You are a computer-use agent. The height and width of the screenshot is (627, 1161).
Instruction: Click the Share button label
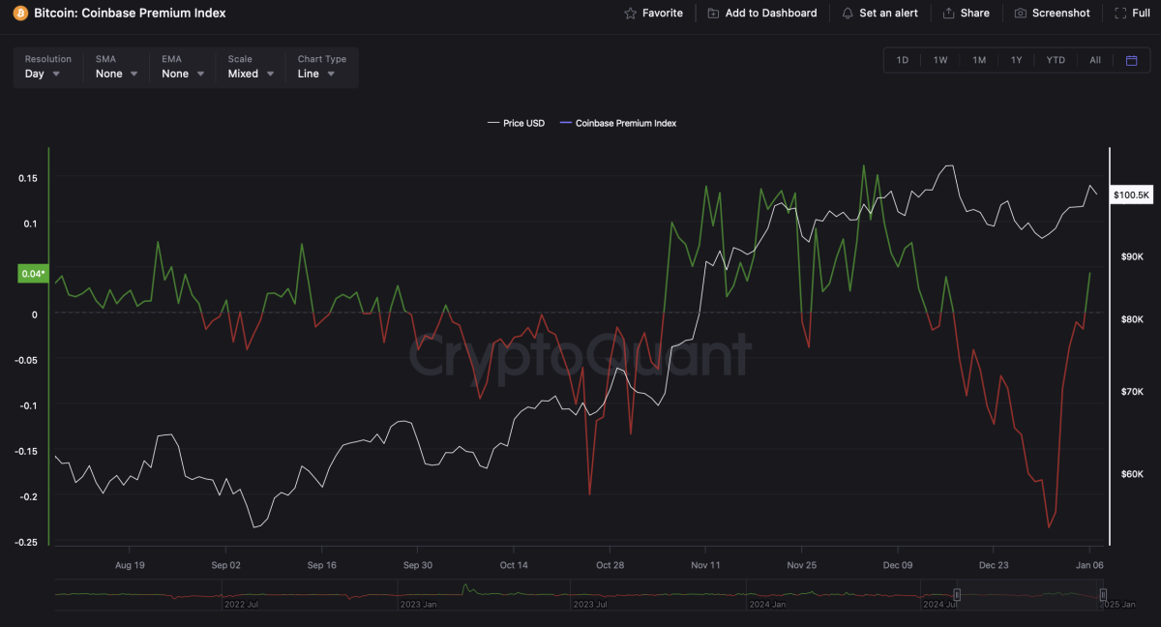975,14
